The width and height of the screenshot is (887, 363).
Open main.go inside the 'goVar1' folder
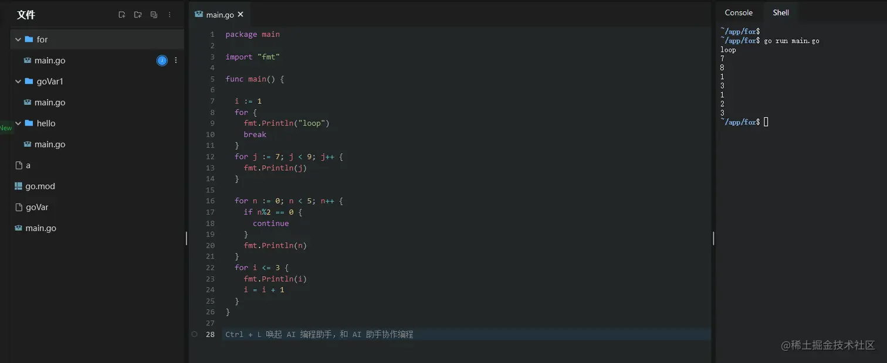point(97,102)
